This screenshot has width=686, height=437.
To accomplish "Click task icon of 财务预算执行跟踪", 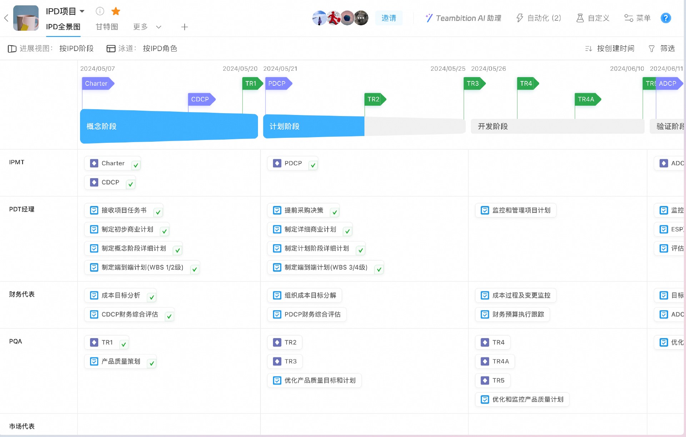I will point(485,314).
